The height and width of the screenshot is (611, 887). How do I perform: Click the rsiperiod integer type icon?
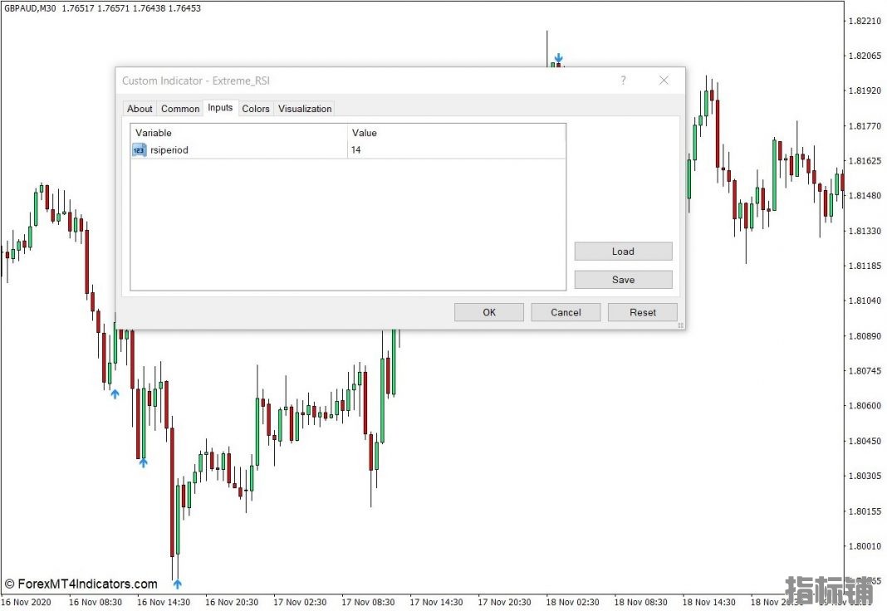click(x=140, y=149)
